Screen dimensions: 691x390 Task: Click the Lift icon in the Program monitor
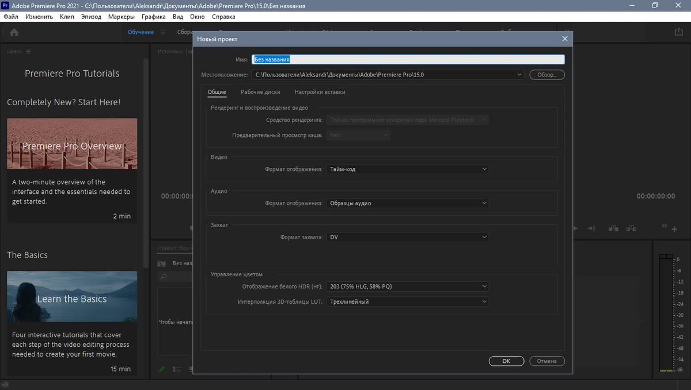613,228
